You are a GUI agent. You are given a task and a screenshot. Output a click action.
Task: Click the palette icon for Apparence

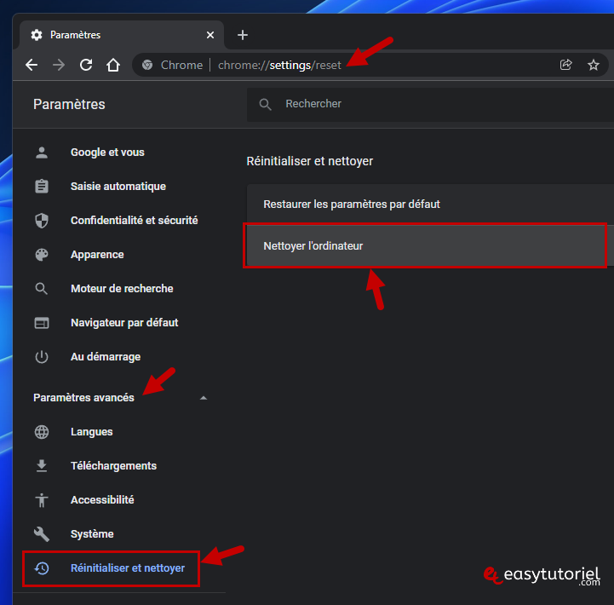click(x=42, y=255)
